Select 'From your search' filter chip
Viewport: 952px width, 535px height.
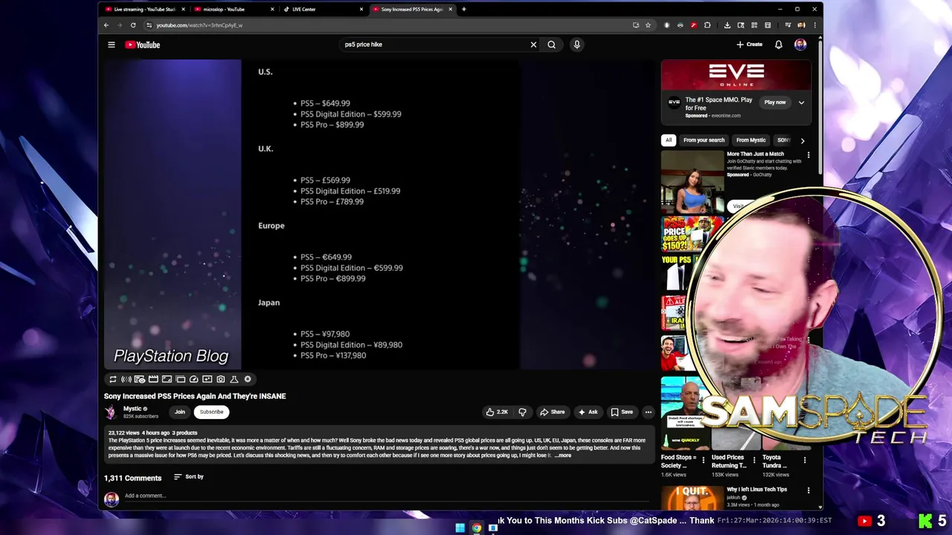coord(704,140)
